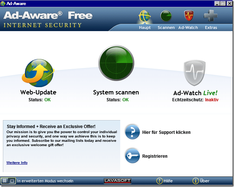Minimize the Ad-Aware window

217,4
